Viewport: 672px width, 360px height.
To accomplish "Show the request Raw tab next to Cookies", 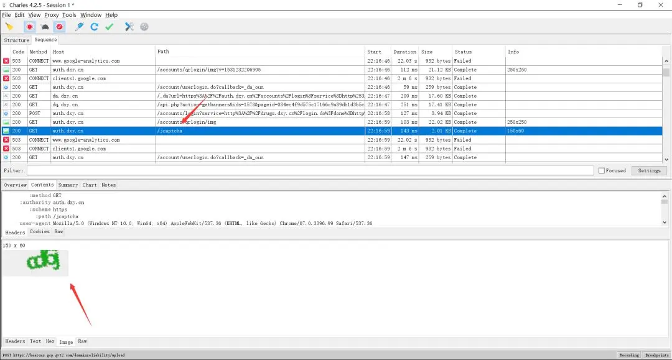I will click(x=58, y=231).
